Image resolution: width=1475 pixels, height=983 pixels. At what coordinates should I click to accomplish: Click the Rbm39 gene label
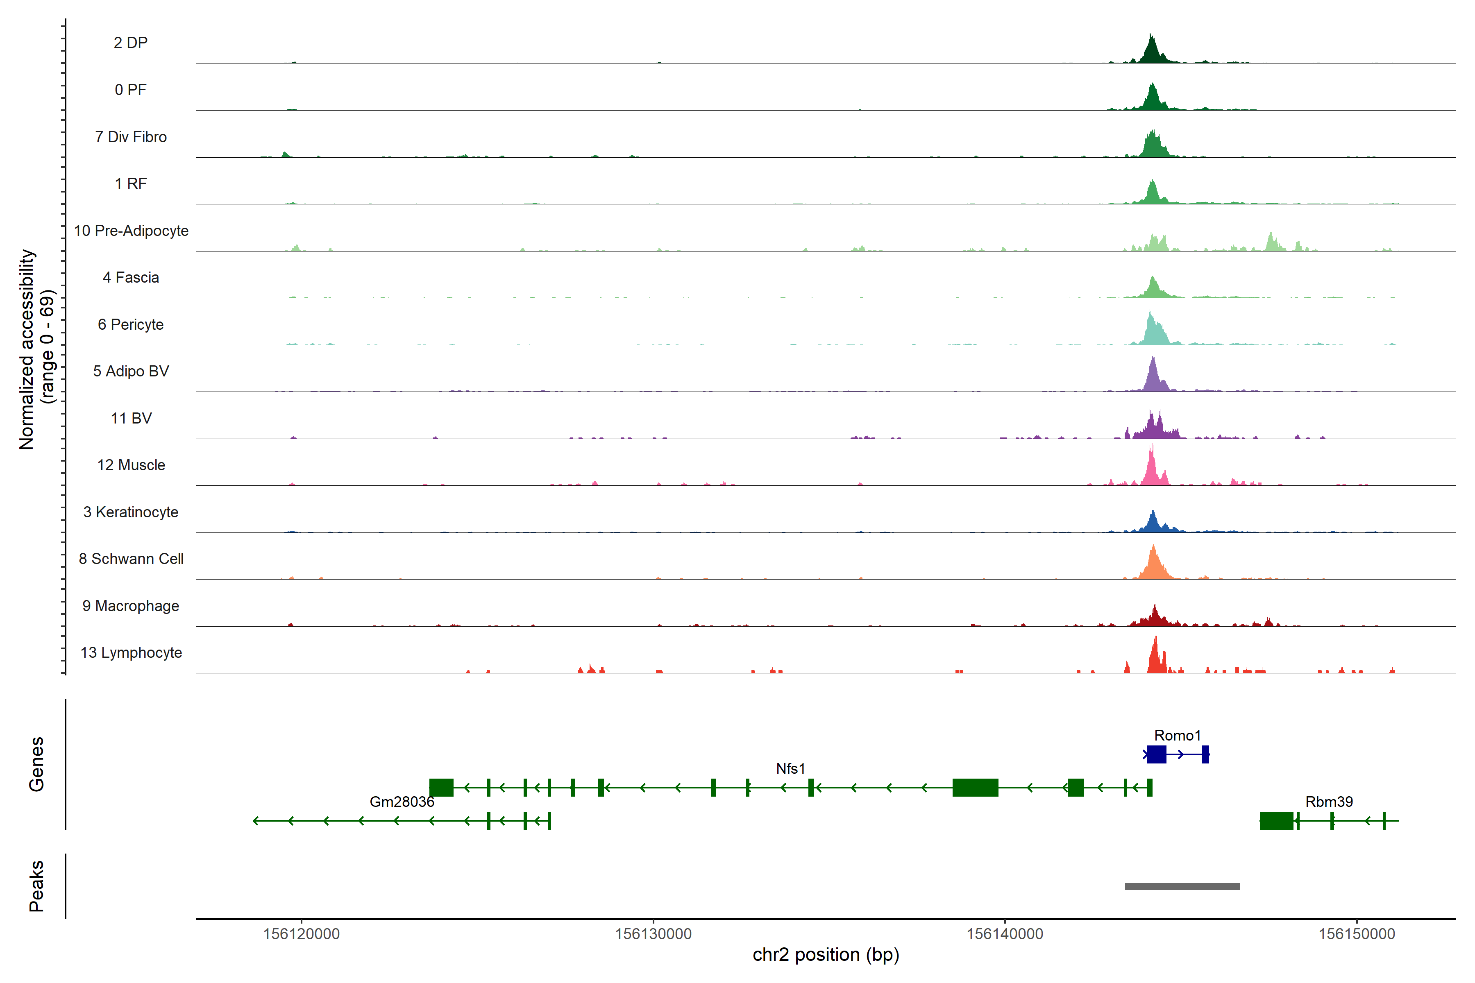(x=1328, y=801)
